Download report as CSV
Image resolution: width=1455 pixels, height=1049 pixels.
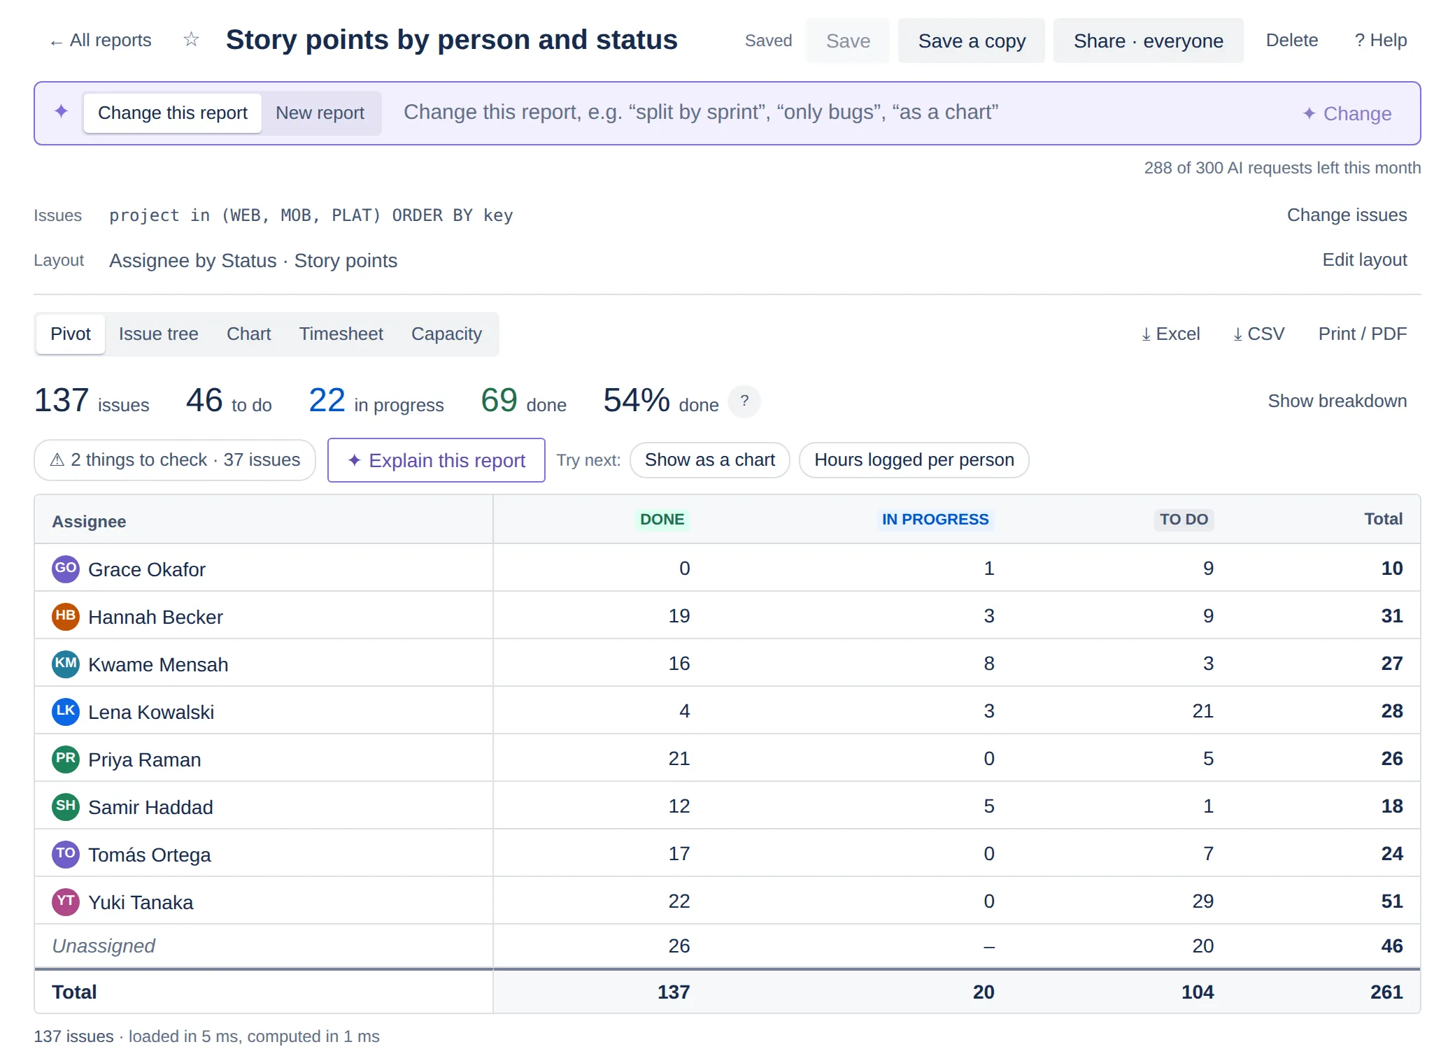click(1258, 334)
